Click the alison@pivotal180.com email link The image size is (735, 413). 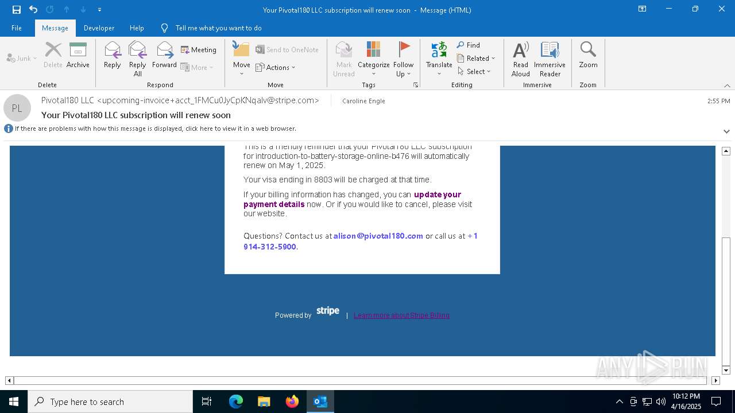tap(378, 236)
